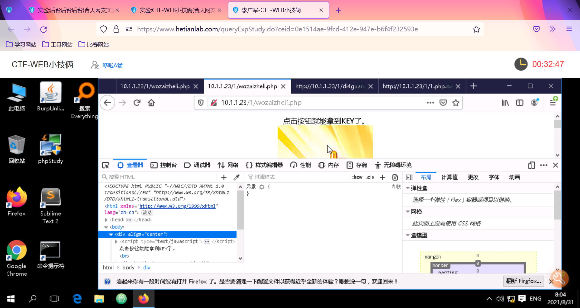This screenshot has height=308, width=580.
Task: Open the Edge browser on taskbar
Action: [77, 299]
